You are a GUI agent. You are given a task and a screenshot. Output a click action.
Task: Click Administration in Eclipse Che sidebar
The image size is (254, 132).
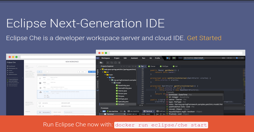12,75
